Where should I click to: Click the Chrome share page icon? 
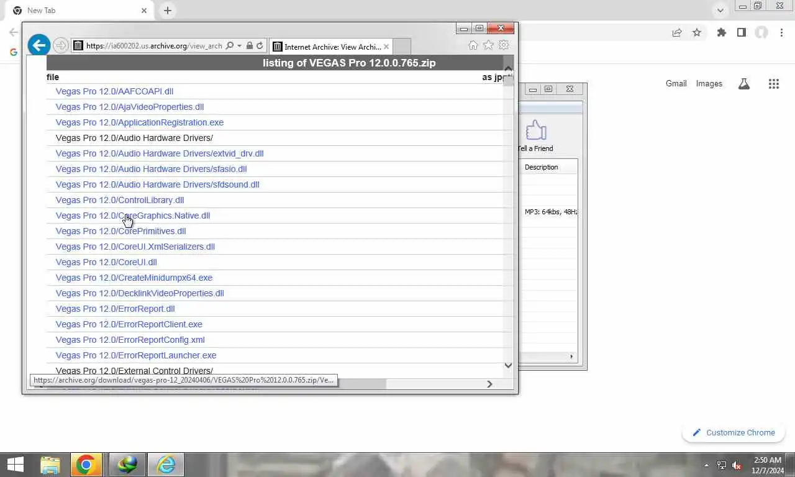coord(677,33)
